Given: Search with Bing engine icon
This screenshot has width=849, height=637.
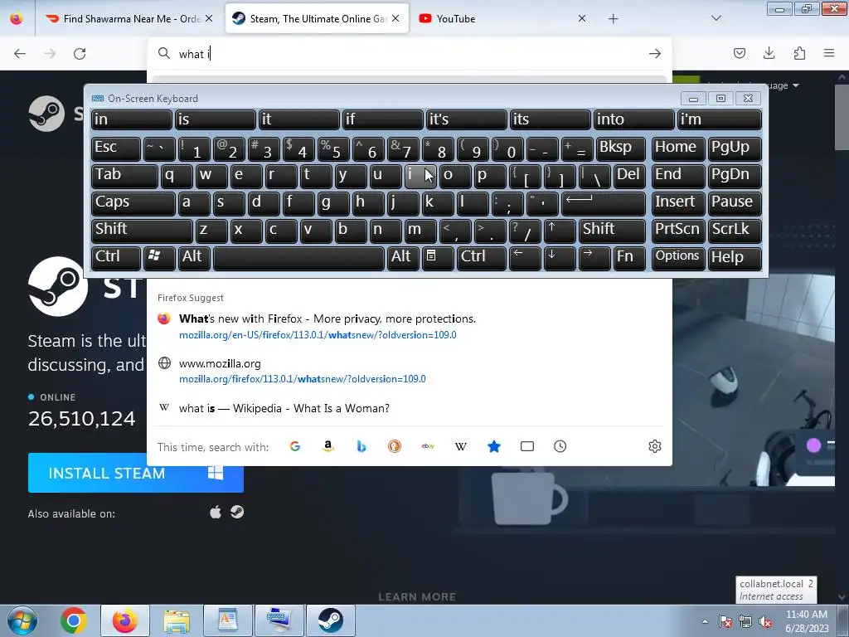Looking at the screenshot, I should click(361, 446).
